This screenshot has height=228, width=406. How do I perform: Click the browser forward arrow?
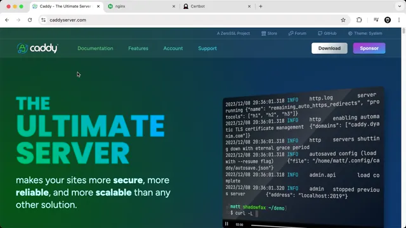[18, 20]
